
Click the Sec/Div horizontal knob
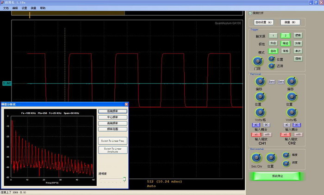[x=256, y=158]
